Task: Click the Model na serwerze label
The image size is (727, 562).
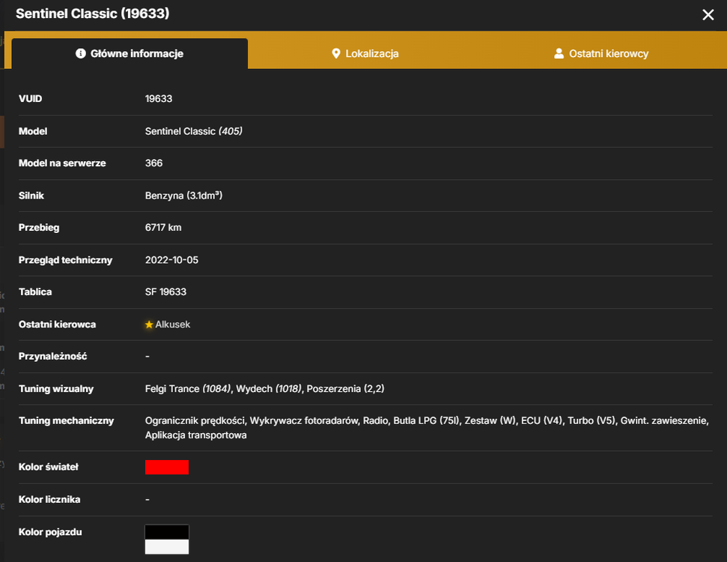Action: pyautogui.click(x=62, y=163)
